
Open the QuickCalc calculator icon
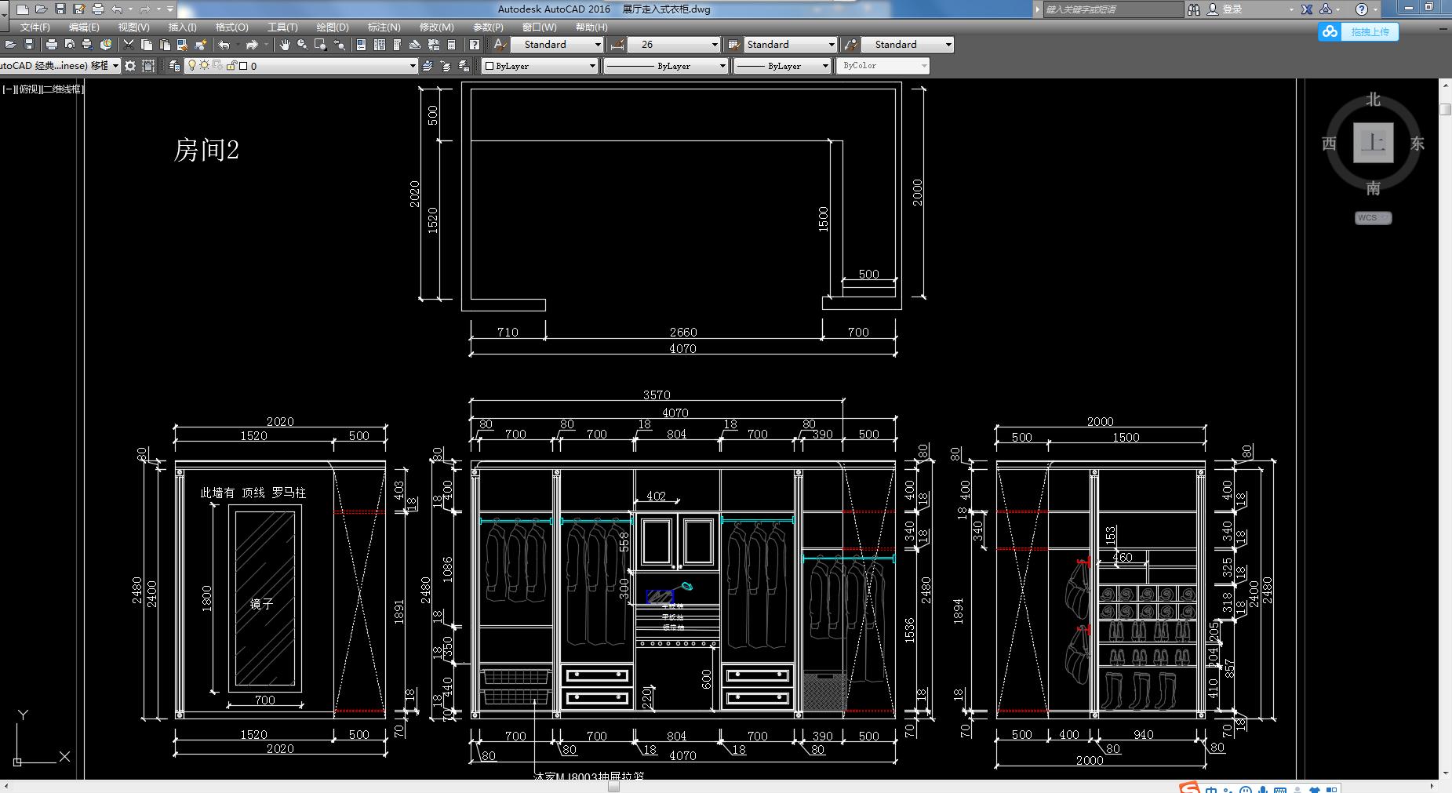(x=451, y=45)
